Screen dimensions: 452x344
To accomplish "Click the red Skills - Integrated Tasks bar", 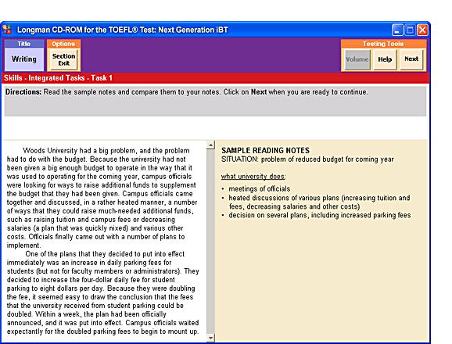I will pyautogui.click(x=216, y=78).
